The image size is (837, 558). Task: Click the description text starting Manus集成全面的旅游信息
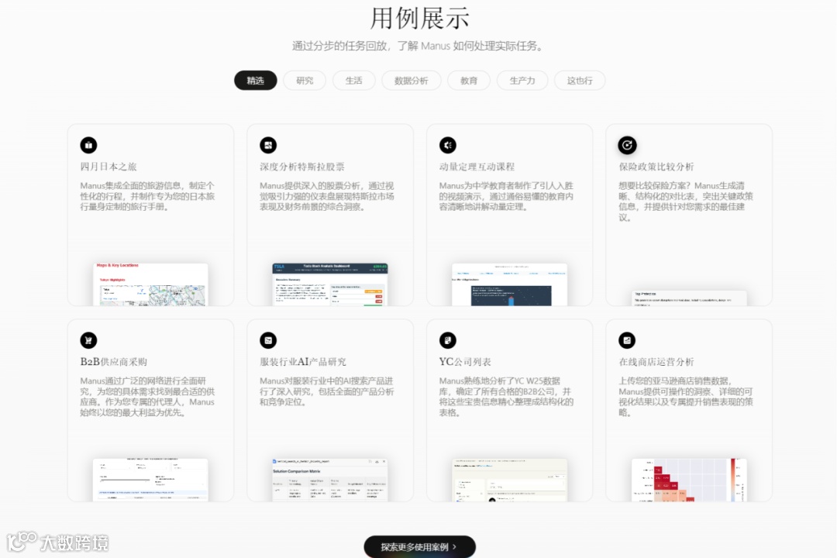pyautogui.click(x=147, y=196)
